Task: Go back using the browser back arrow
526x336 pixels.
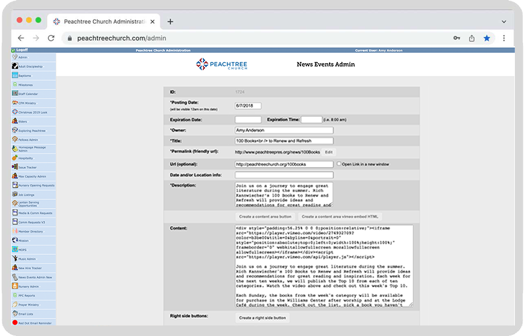Action: pyautogui.click(x=21, y=38)
